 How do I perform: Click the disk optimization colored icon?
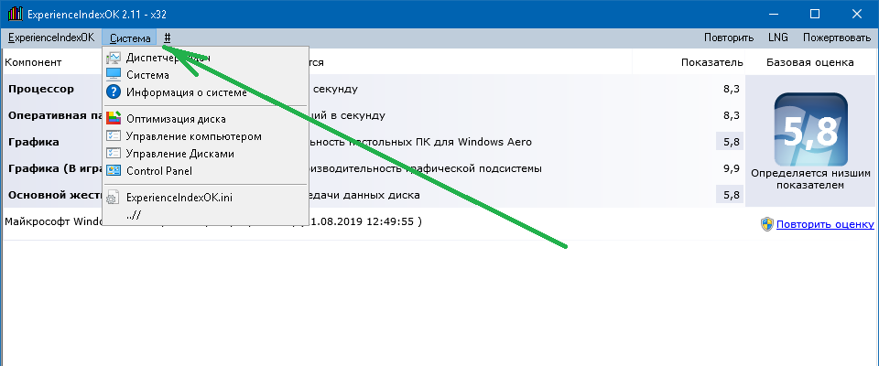coord(114,118)
